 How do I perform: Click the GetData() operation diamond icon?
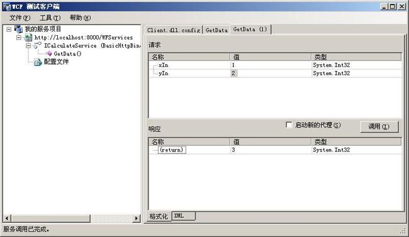coord(49,53)
